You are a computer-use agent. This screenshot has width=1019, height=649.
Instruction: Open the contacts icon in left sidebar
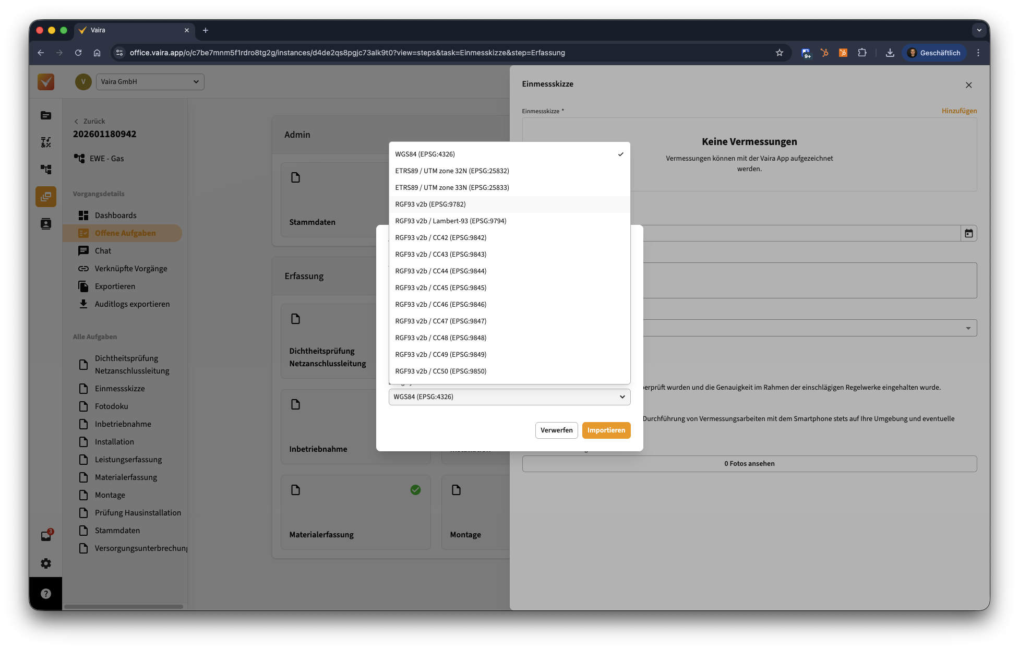point(46,224)
